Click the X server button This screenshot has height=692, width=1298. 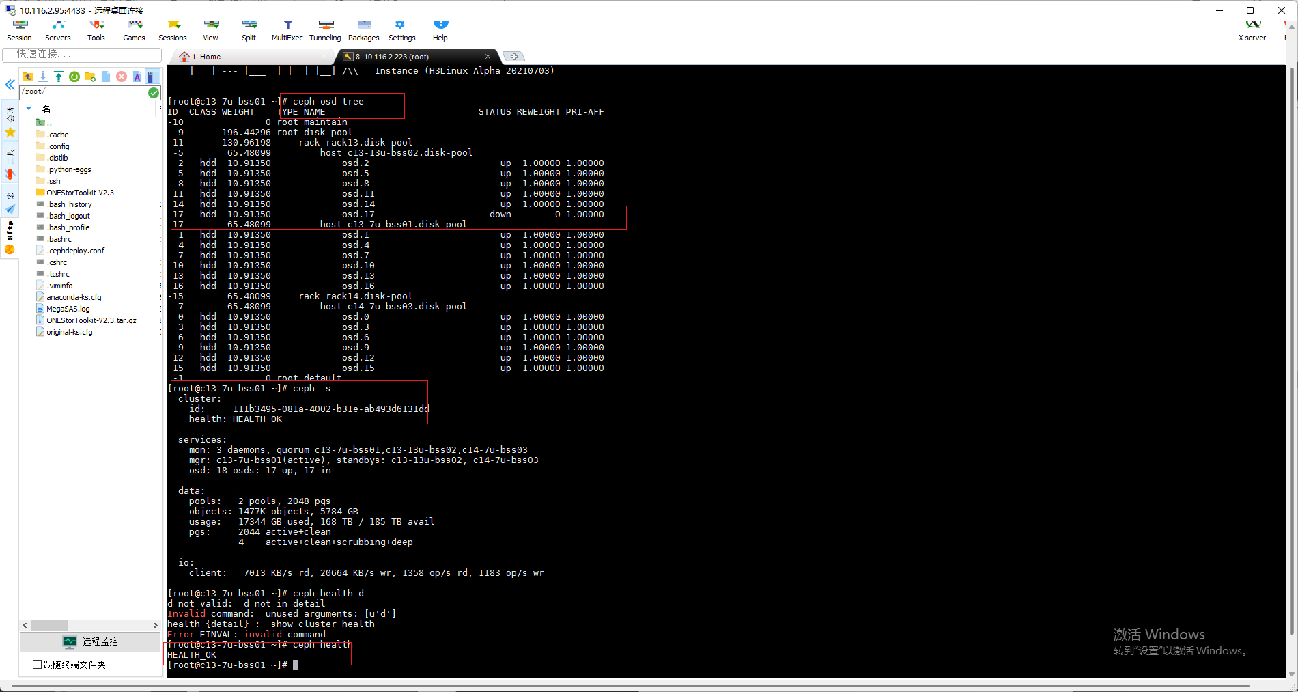1252,31
